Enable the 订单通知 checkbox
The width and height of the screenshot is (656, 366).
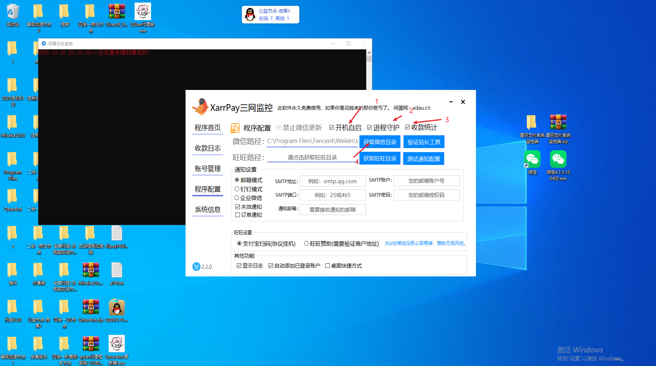[x=238, y=215]
